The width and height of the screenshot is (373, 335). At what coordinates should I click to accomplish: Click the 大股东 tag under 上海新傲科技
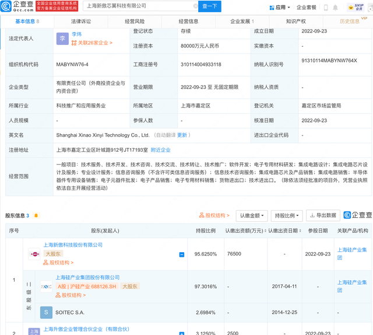(53, 254)
